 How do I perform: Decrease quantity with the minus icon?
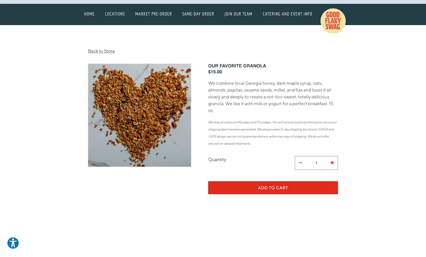(300, 163)
